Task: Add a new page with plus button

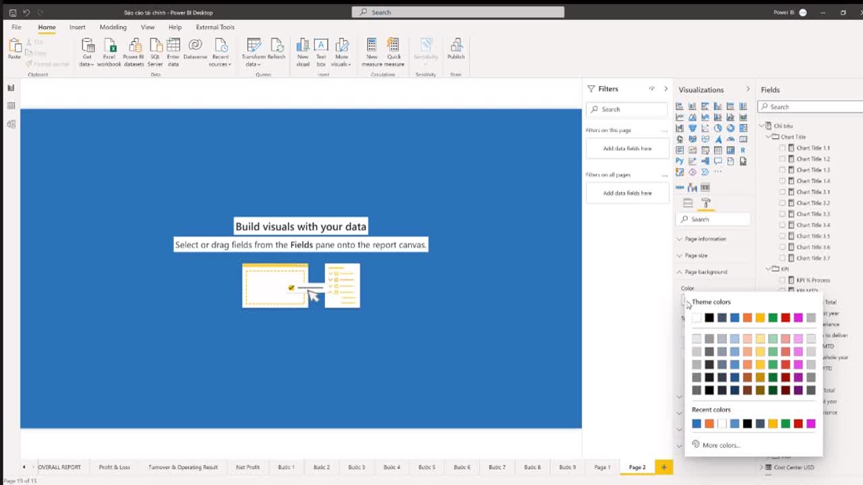Action: pos(663,467)
